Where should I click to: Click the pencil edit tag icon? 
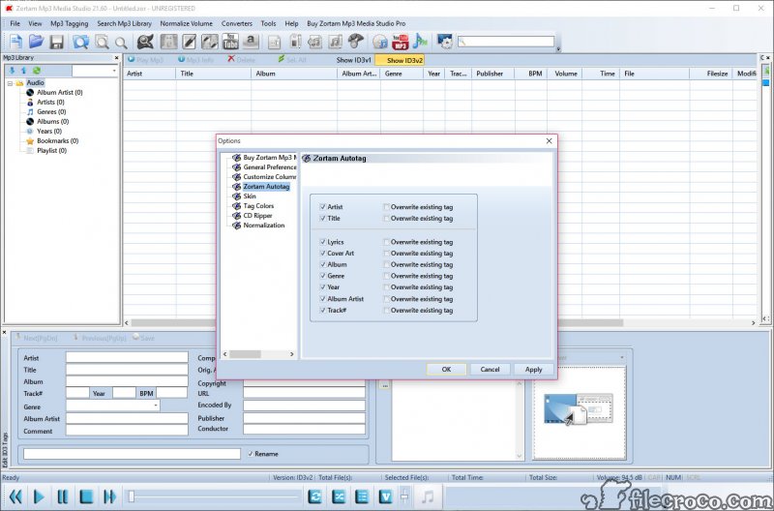click(x=189, y=42)
